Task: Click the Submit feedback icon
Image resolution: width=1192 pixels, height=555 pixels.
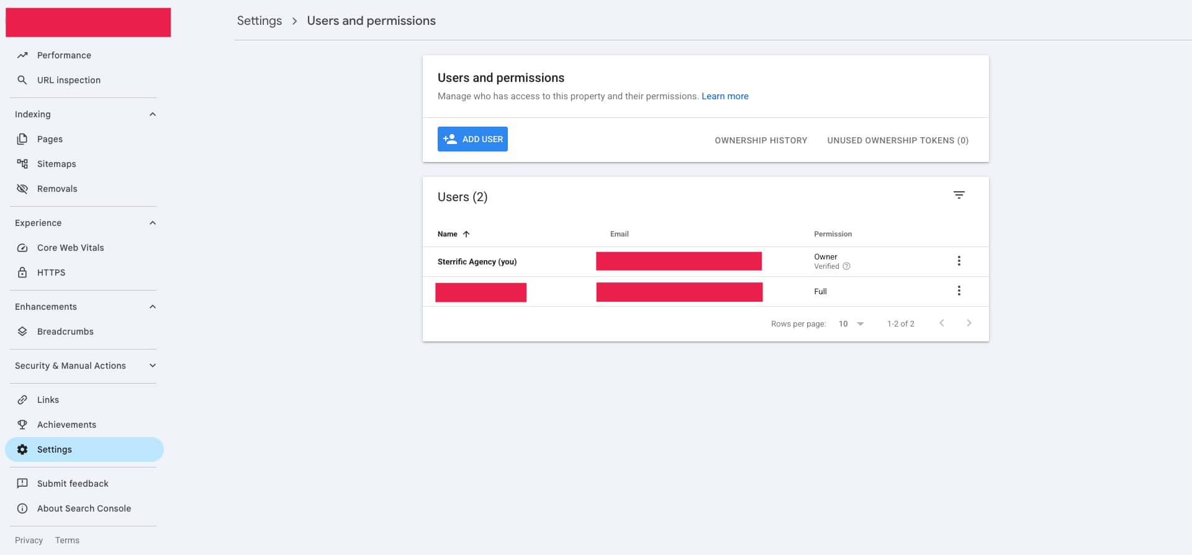Action: click(22, 484)
